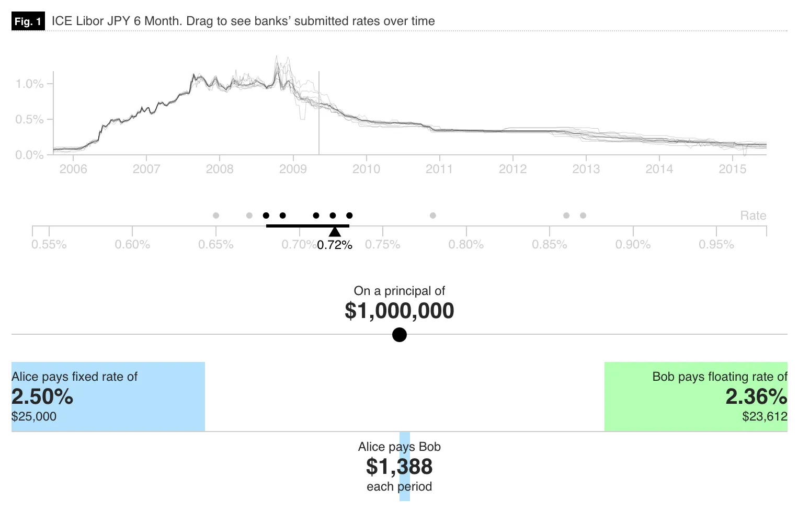
Task: Click the 1.0% label on the chart's y-axis
Action: 30,84
